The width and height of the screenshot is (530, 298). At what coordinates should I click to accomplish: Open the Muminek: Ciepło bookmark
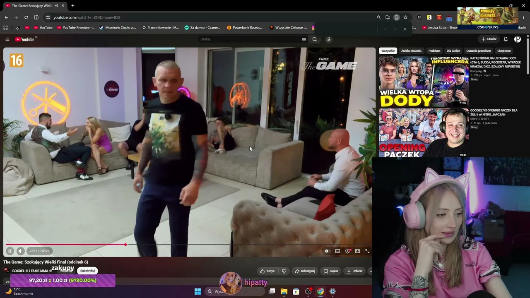point(118,28)
